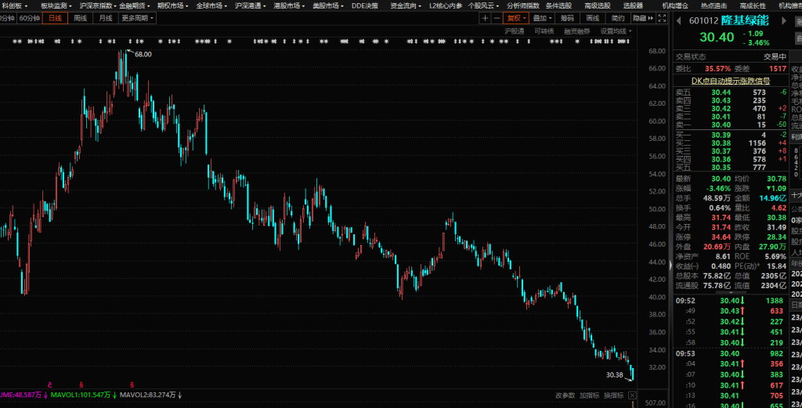
Task: Go to next stock arrow
Action: pos(783,21)
